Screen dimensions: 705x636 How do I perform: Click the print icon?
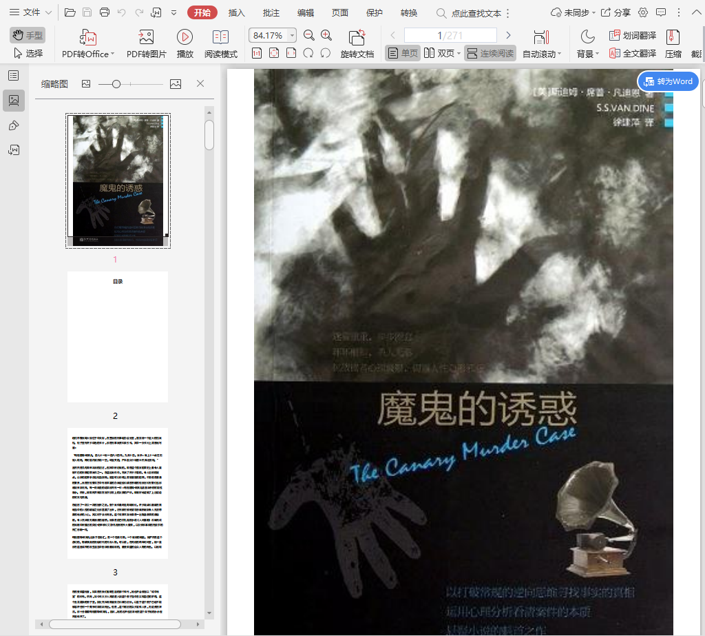(x=105, y=12)
